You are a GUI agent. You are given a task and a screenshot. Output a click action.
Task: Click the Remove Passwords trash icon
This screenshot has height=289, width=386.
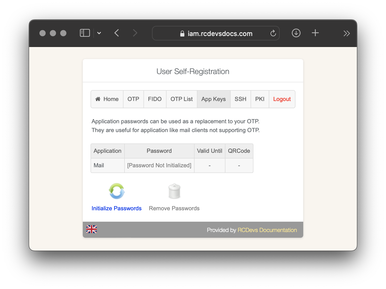174,191
